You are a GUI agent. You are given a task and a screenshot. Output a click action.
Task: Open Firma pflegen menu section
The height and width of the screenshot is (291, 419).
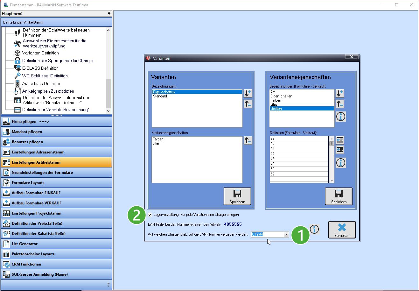(56, 122)
